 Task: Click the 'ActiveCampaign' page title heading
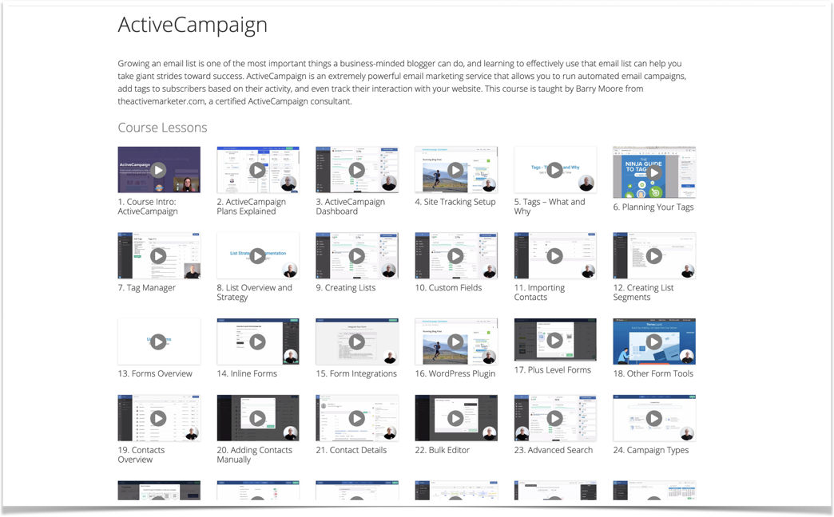point(193,25)
